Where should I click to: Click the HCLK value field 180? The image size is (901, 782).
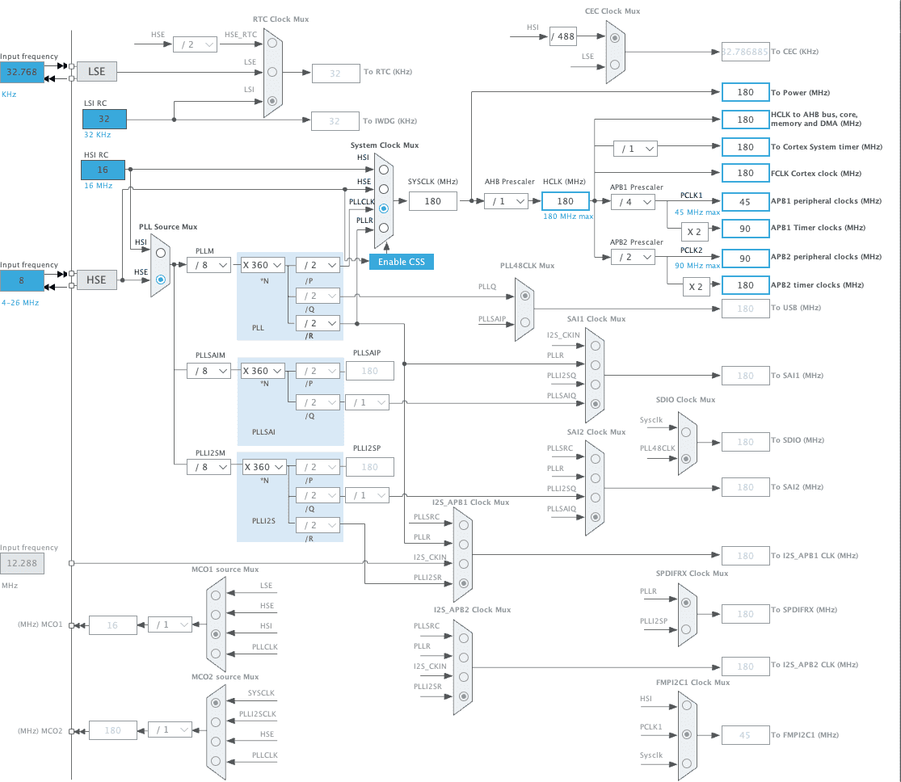pyautogui.click(x=566, y=201)
